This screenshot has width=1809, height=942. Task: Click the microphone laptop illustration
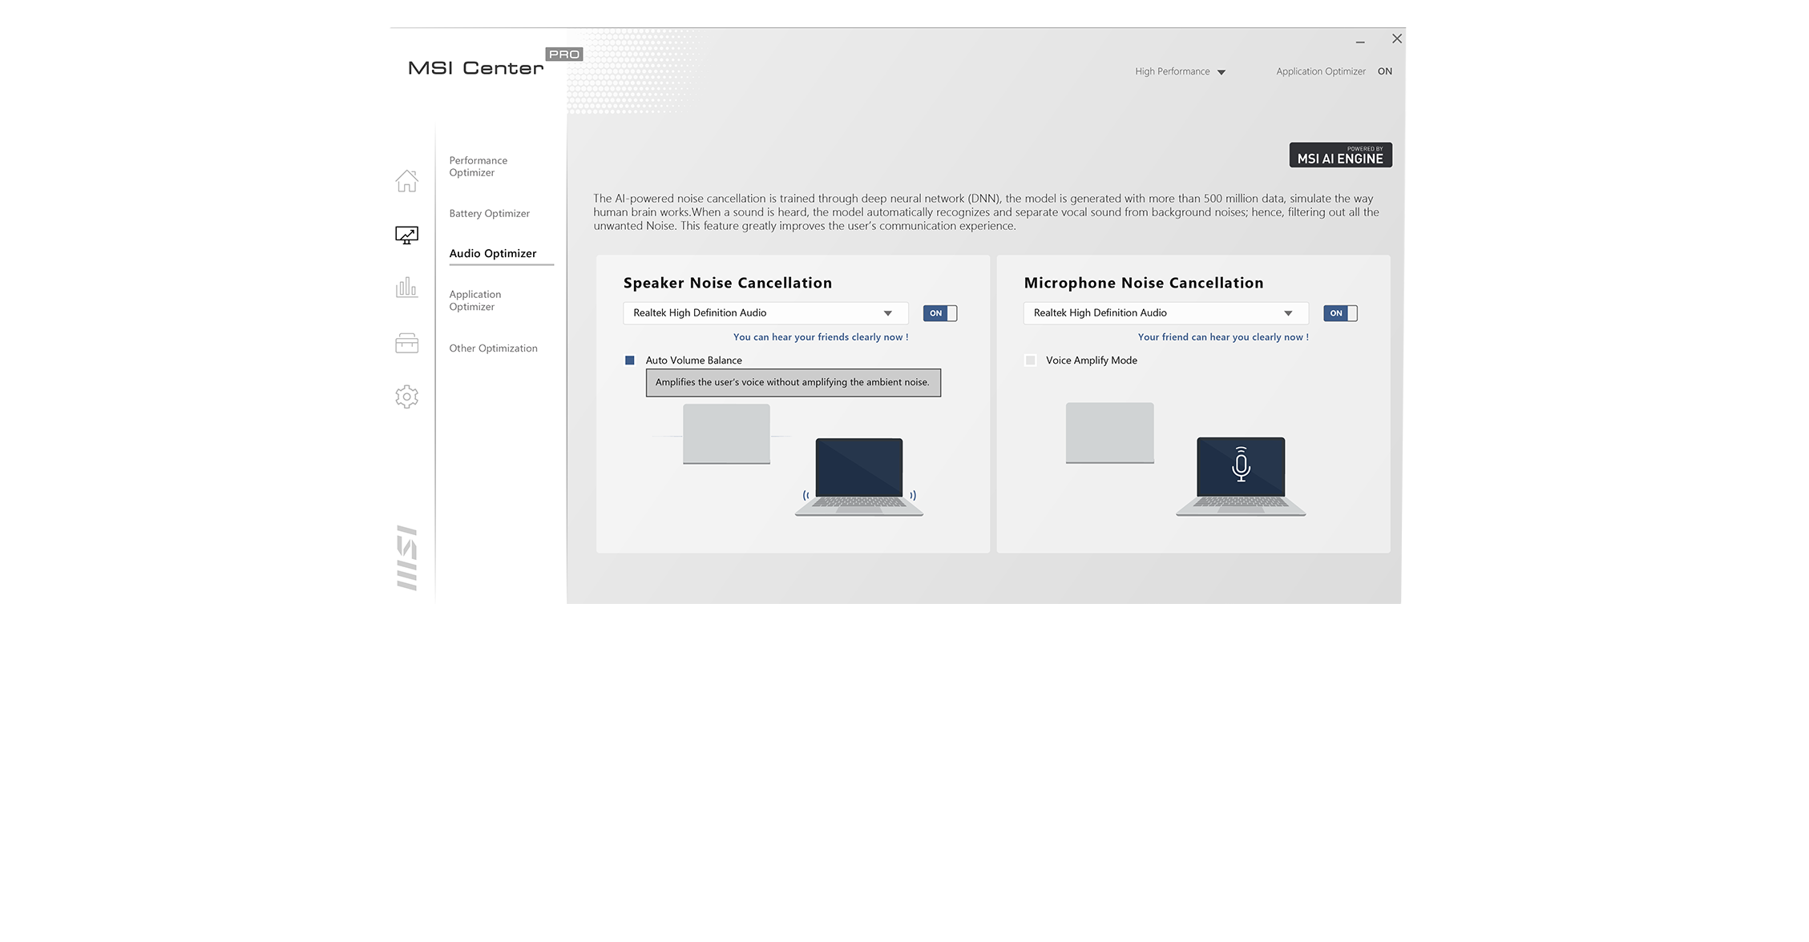coord(1240,476)
